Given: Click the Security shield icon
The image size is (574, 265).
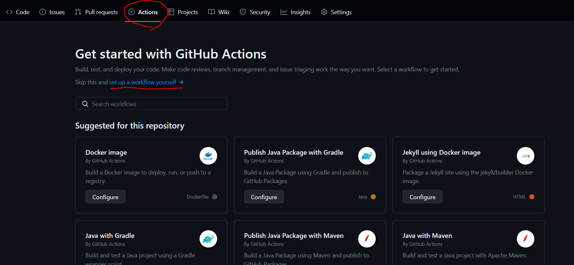Looking at the screenshot, I should coord(243,12).
